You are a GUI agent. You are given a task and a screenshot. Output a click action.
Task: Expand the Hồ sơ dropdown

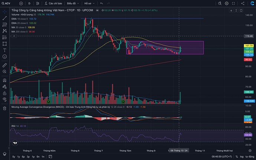tap(89, 3)
